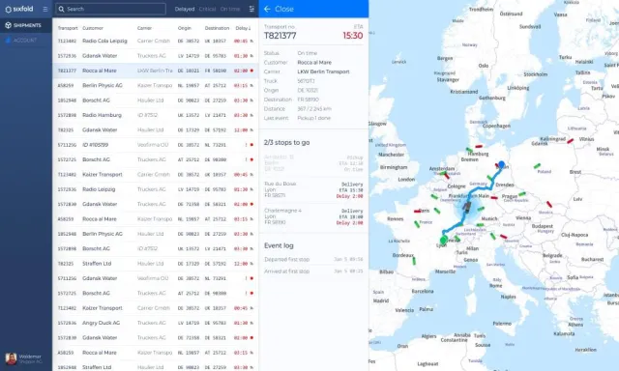Image resolution: width=619 pixels, height=371 pixels.
Task: Click the On time status value
Action: pyautogui.click(x=308, y=53)
